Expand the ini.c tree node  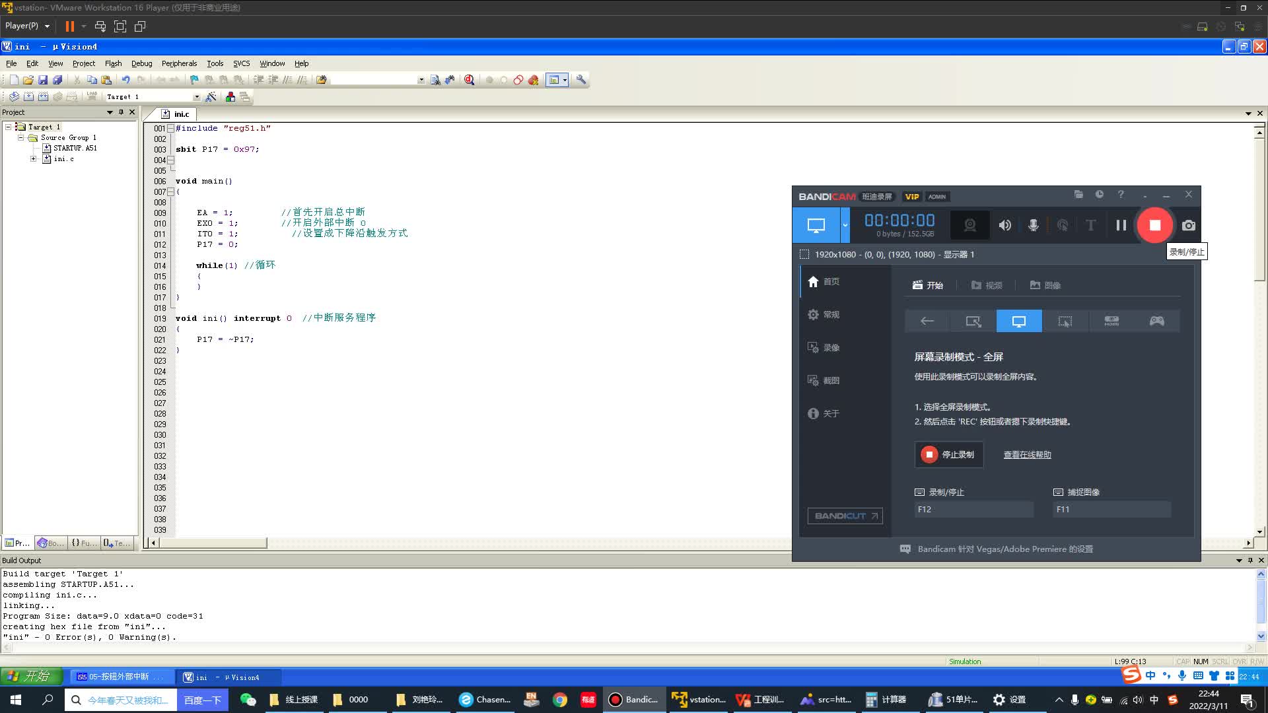[33, 158]
